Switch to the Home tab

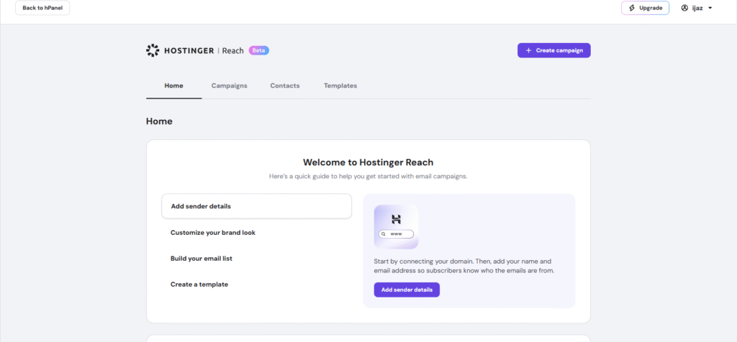click(174, 85)
